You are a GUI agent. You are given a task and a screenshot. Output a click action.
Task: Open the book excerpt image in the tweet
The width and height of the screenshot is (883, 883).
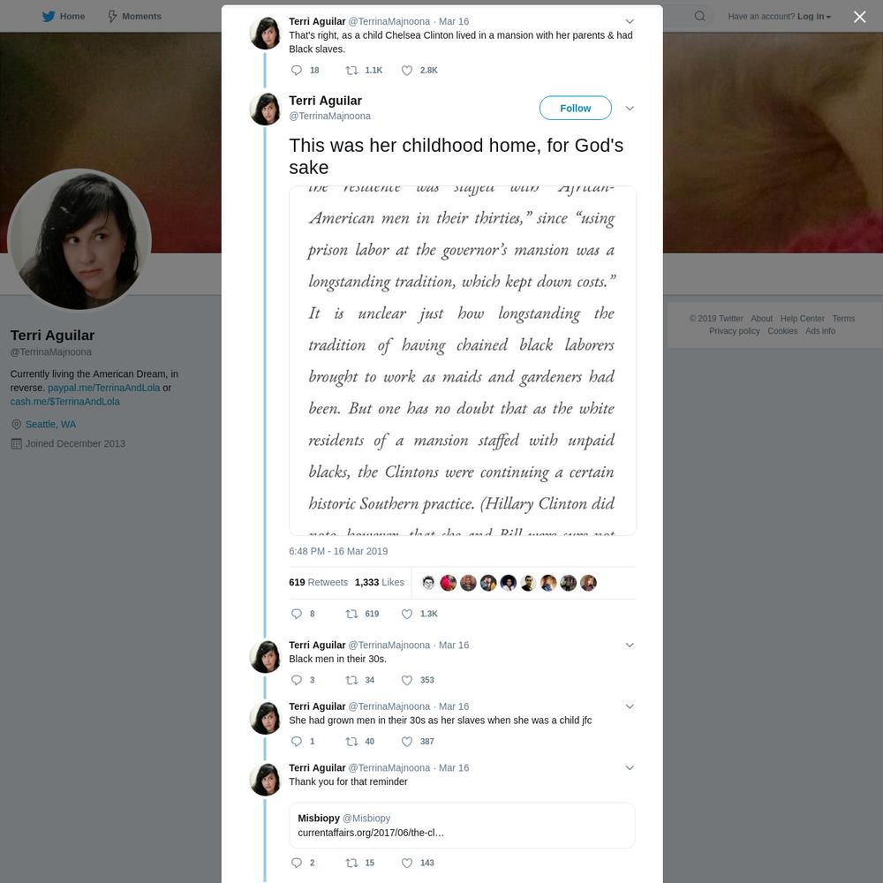pyautogui.click(x=463, y=360)
